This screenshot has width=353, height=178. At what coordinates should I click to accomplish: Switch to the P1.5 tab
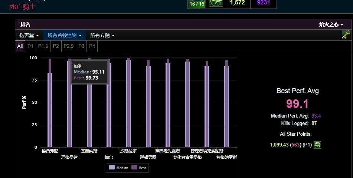pyautogui.click(x=43, y=46)
